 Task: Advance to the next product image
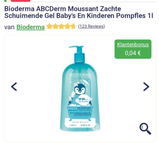[146, 86]
